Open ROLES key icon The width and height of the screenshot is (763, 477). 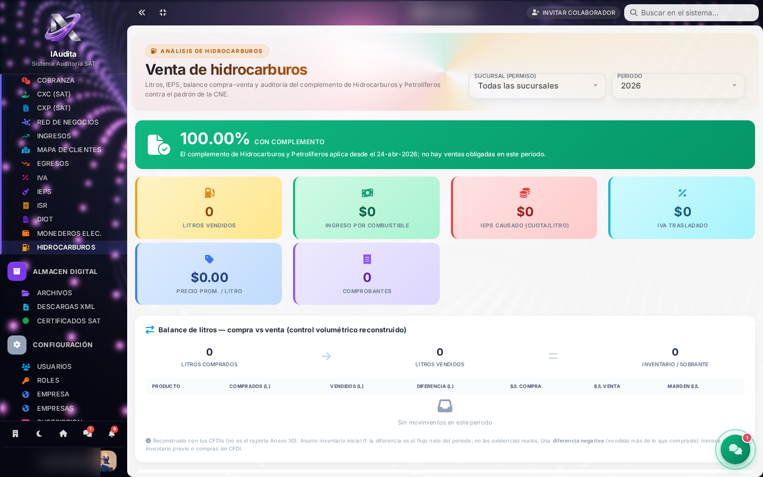[25, 381]
